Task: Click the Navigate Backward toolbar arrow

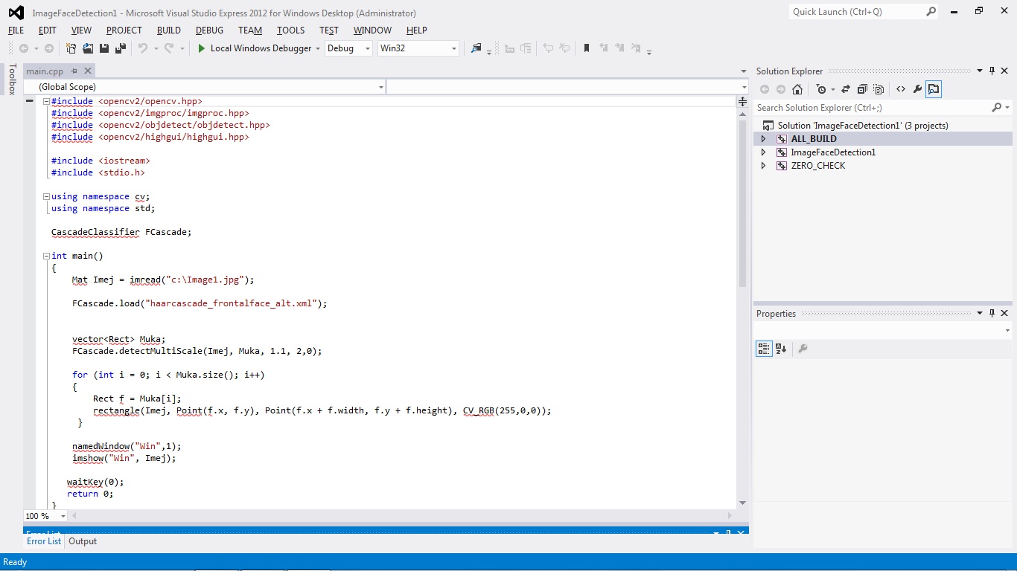Action: 24,48
